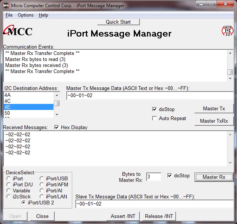Click the Master TxRx button
This screenshot has width=237, height=224.
(x=214, y=121)
